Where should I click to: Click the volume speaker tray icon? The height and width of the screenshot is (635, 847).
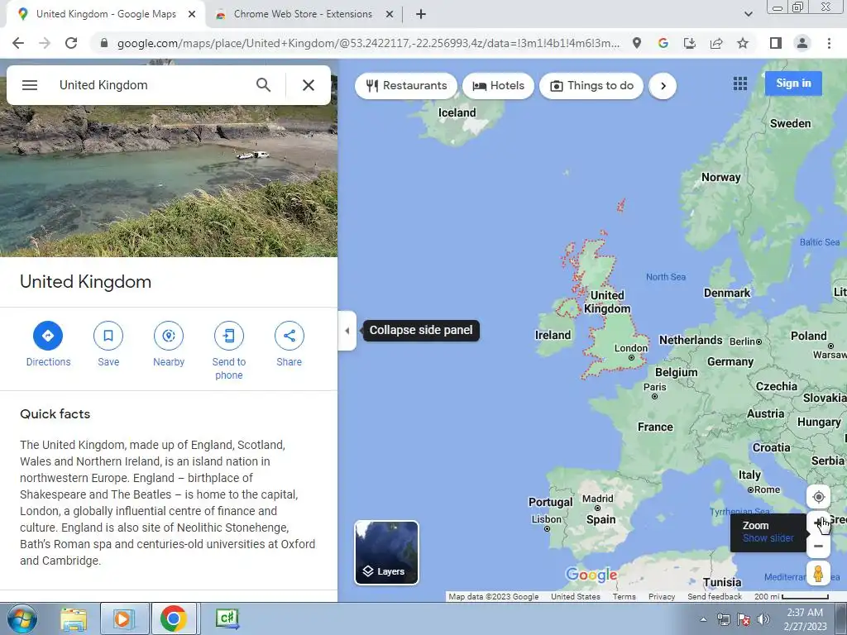(763, 619)
